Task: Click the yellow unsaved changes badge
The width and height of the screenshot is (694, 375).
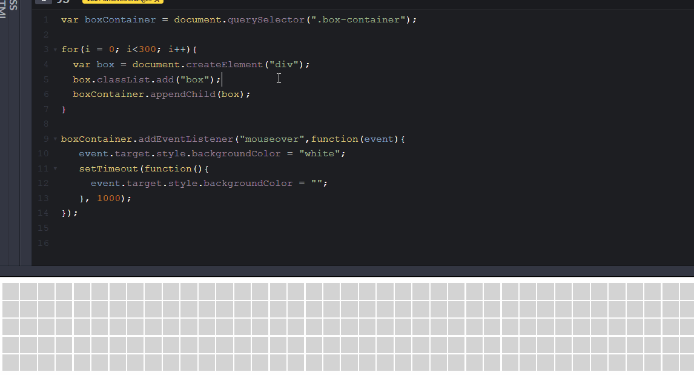Action: click(x=122, y=1)
